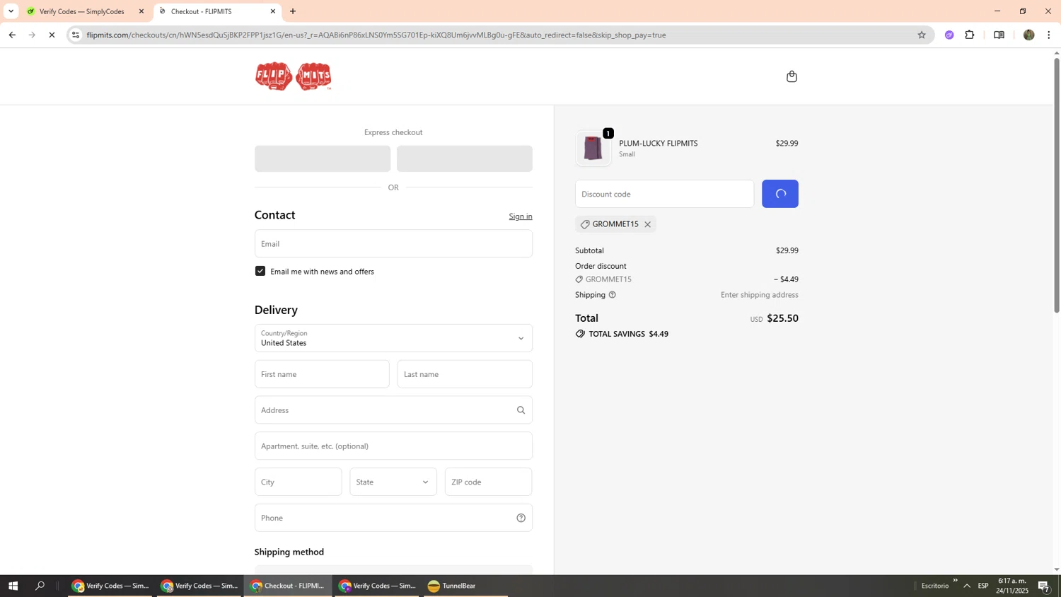
Task: Click the page vertical scrollbar
Action: pos(1057,184)
